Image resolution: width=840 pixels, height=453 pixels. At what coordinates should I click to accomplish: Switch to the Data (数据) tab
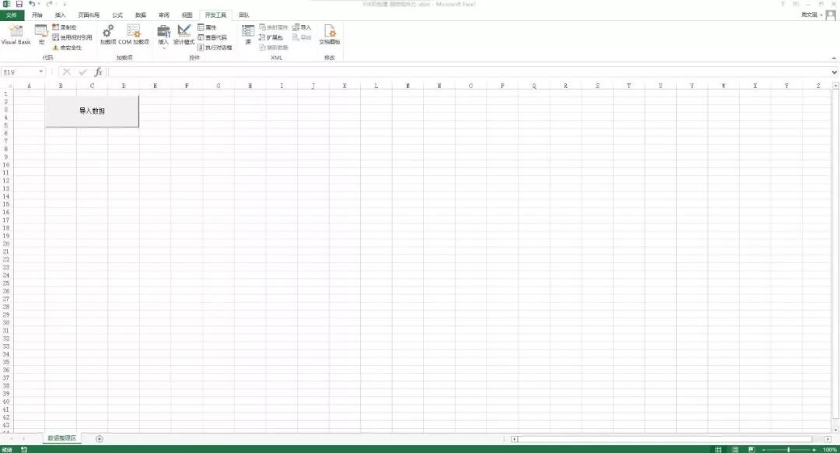140,15
